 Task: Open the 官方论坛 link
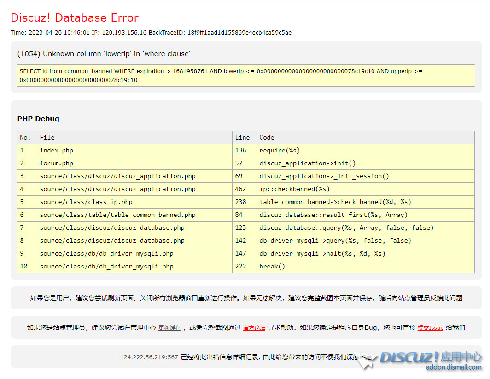click(254, 328)
